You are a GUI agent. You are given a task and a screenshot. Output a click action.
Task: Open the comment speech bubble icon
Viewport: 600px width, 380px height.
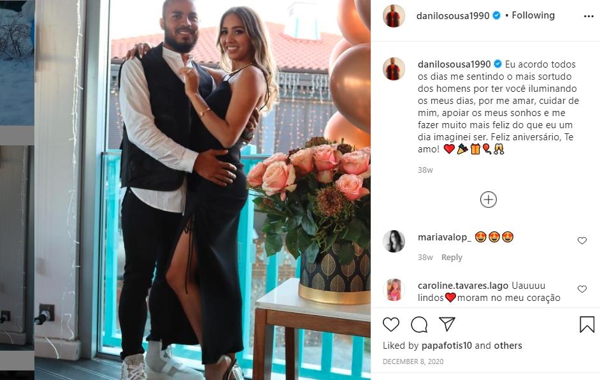(x=419, y=325)
